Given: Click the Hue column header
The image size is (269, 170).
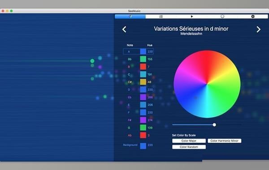Looking at the screenshot, I should tap(150, 45).
